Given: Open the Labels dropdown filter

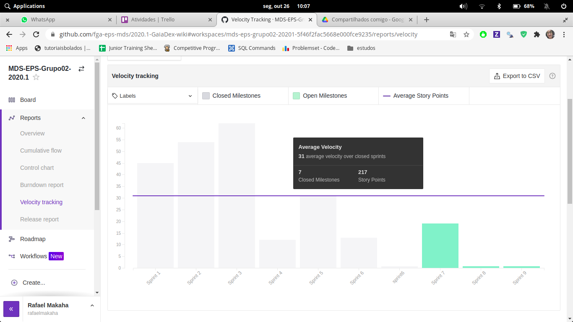Looking at the screenshot, I should [153, 96].
